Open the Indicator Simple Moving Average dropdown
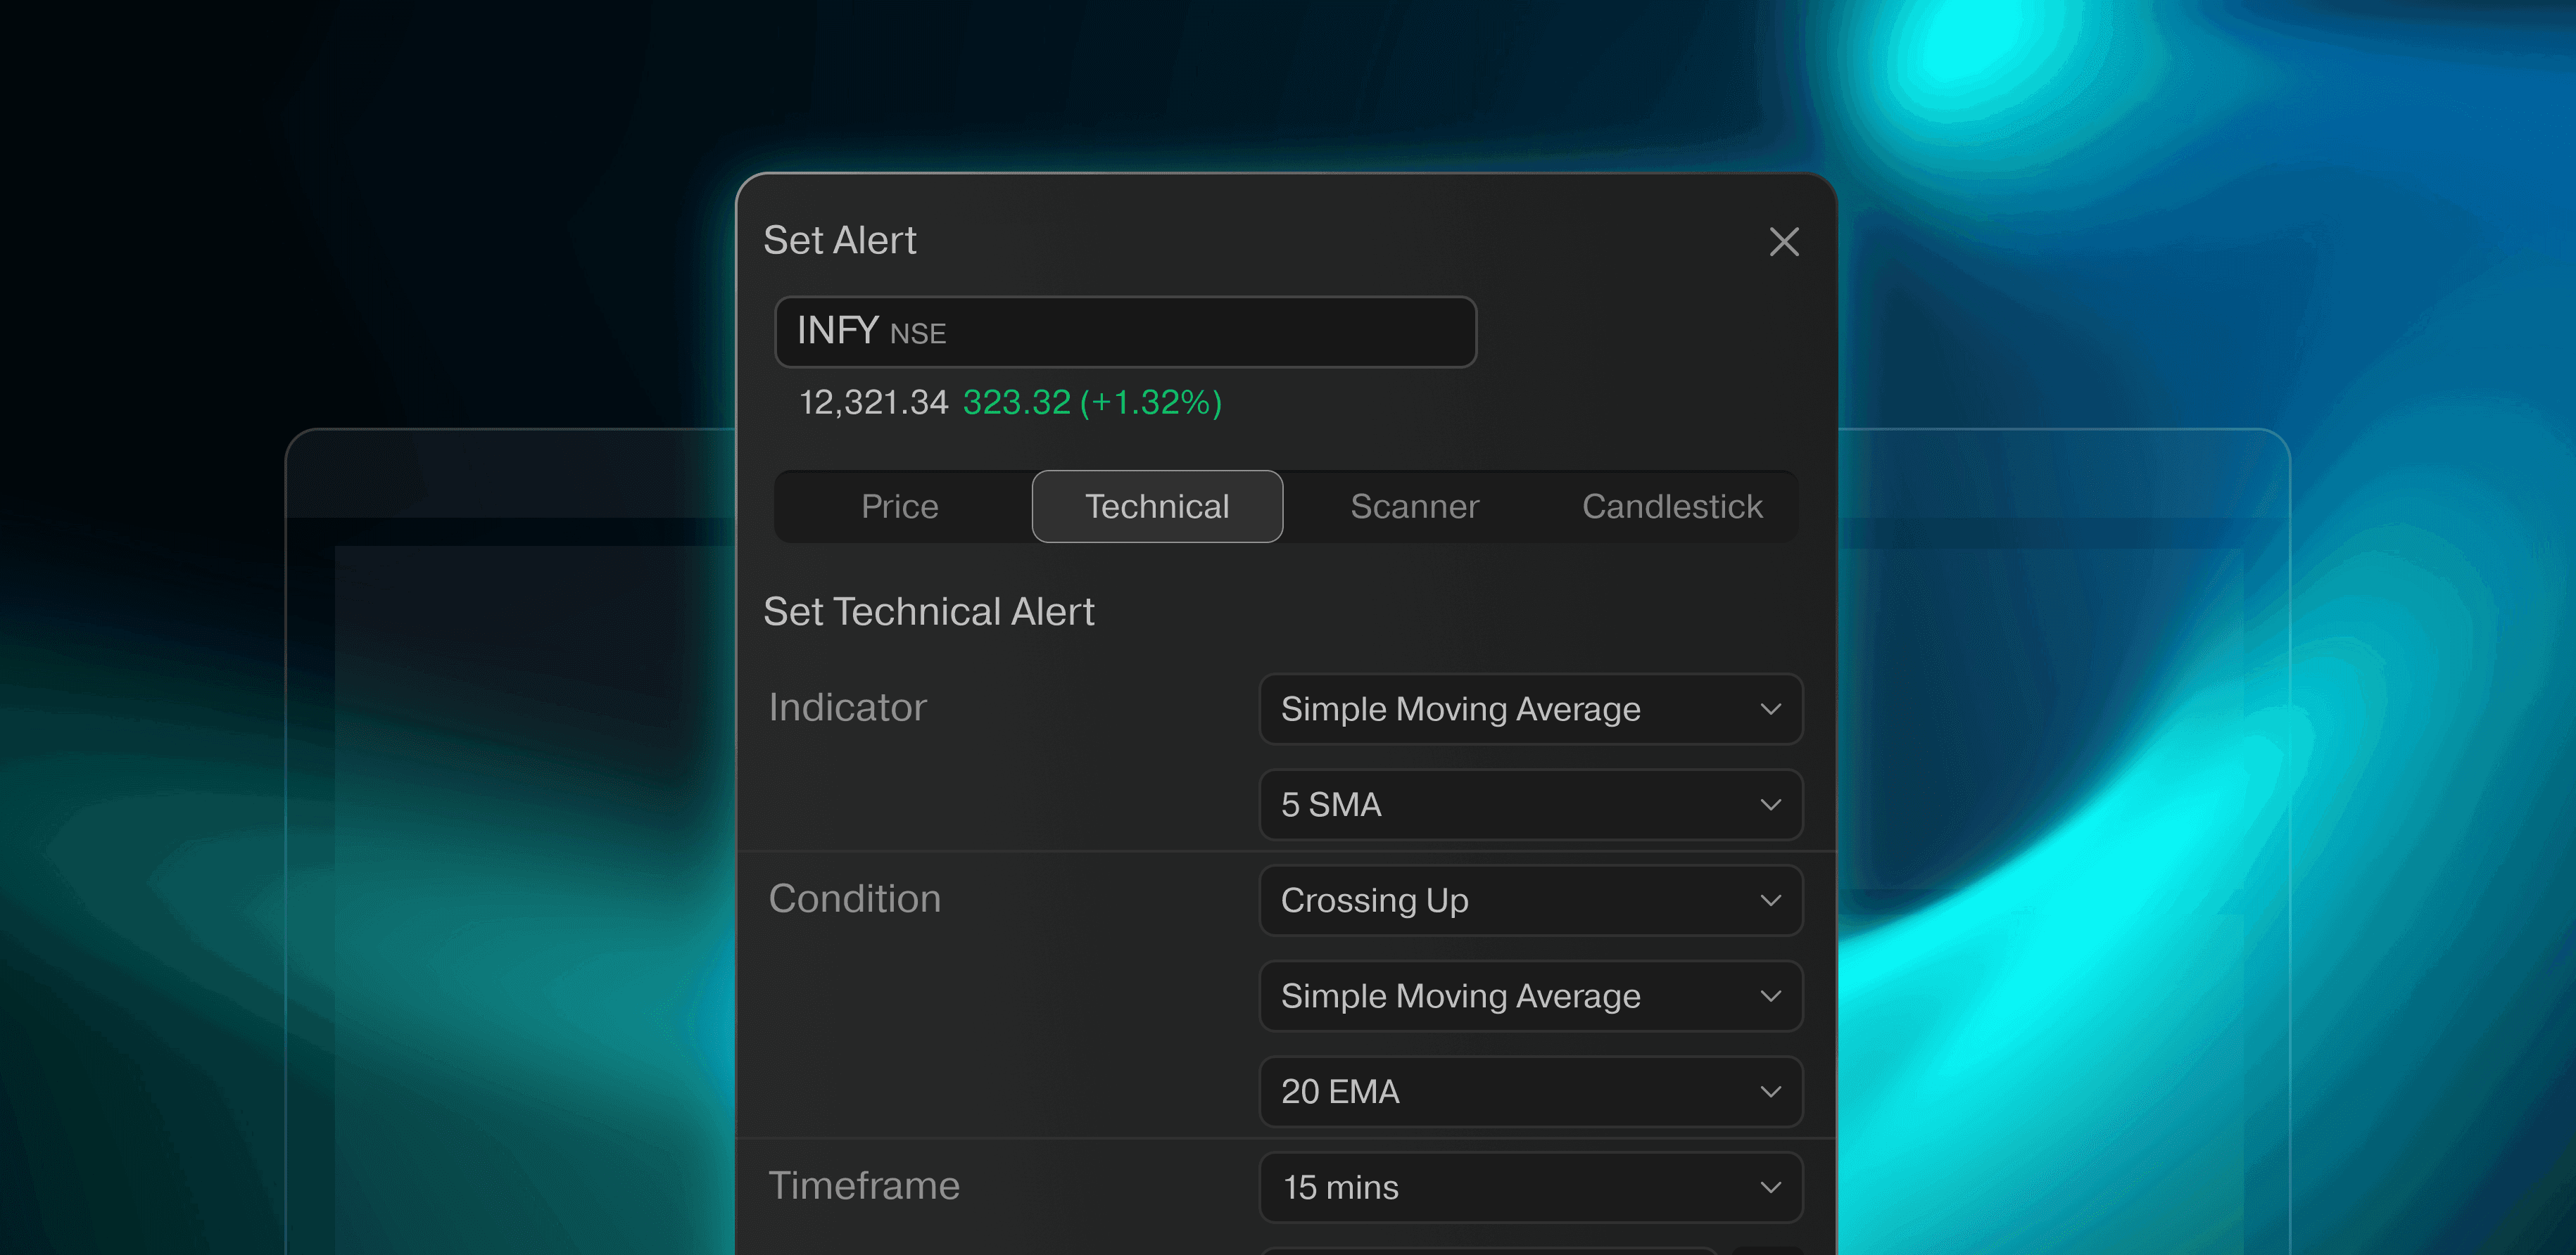Viewport: 2576px width, 1255px height. click(1530, 708)
